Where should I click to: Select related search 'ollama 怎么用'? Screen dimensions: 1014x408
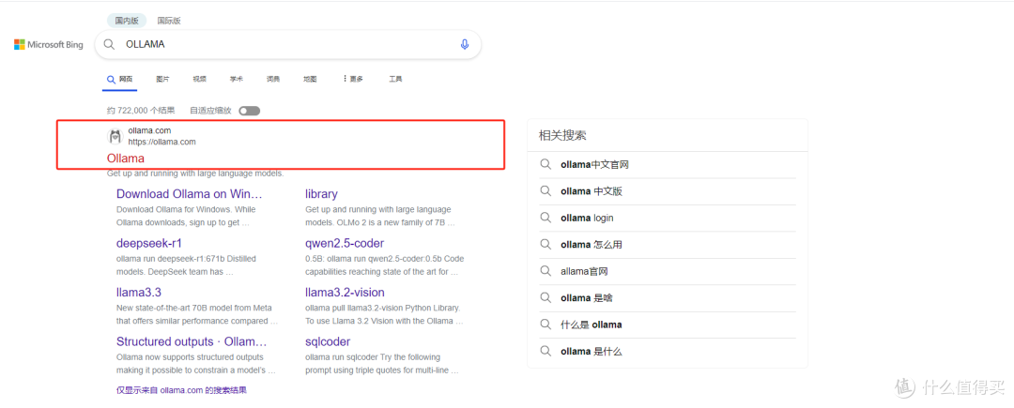coord(591,245)
